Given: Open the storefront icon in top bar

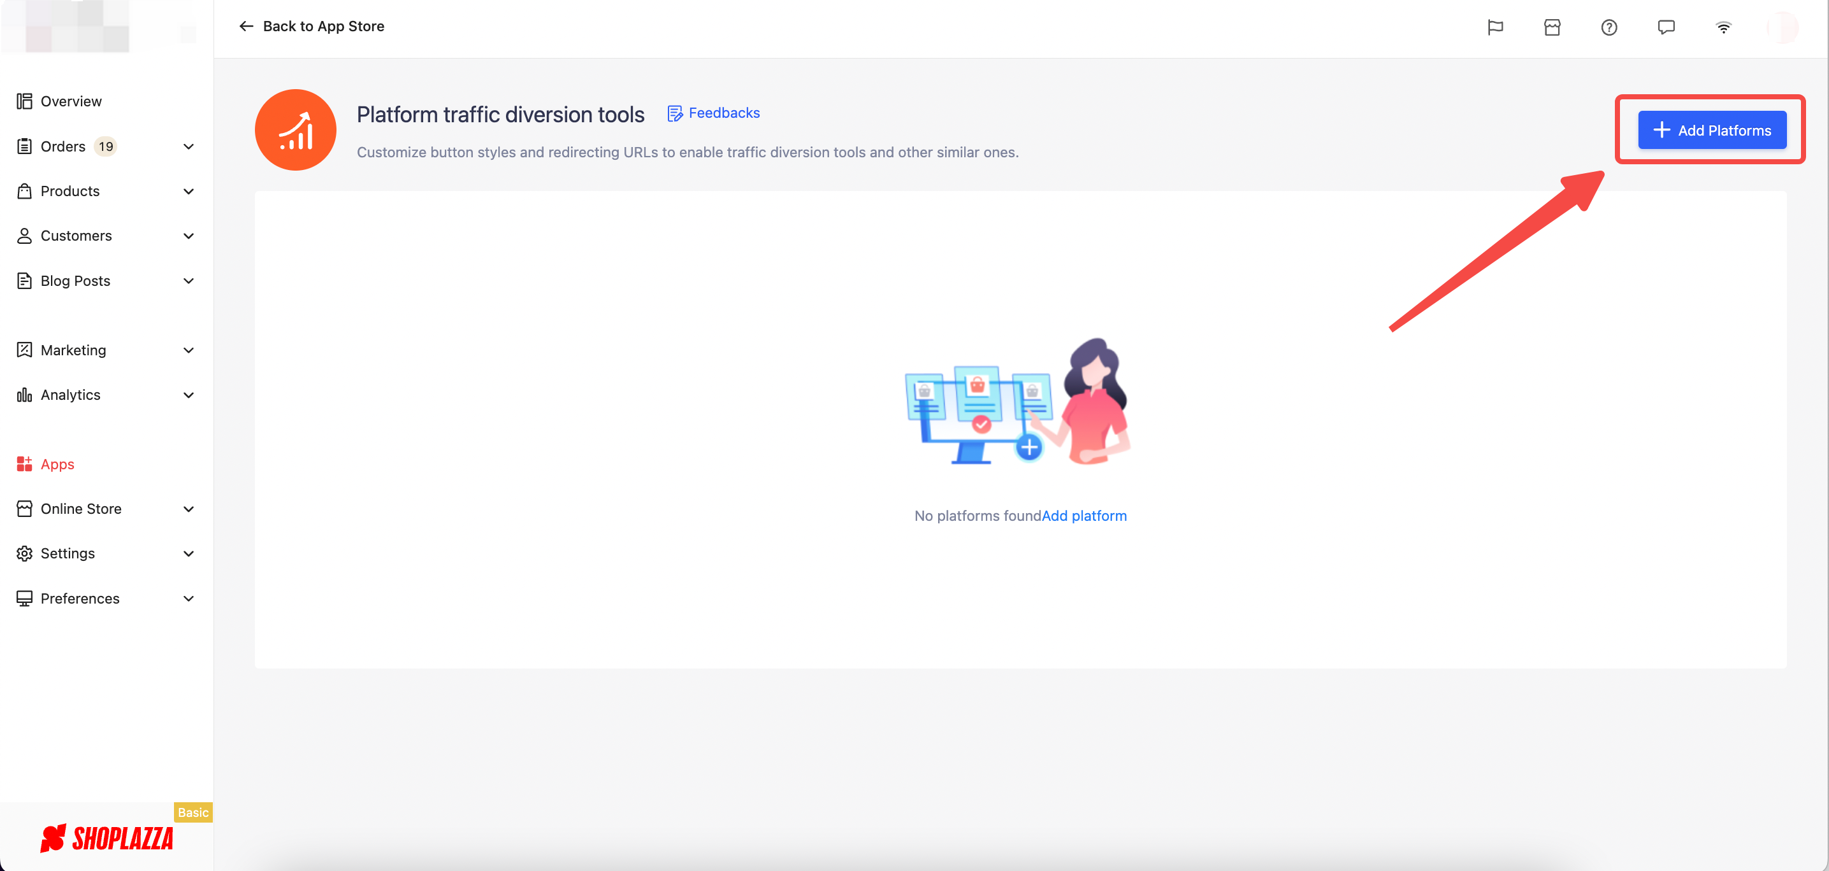Looking at the screenshot, I should [1552, 27].
